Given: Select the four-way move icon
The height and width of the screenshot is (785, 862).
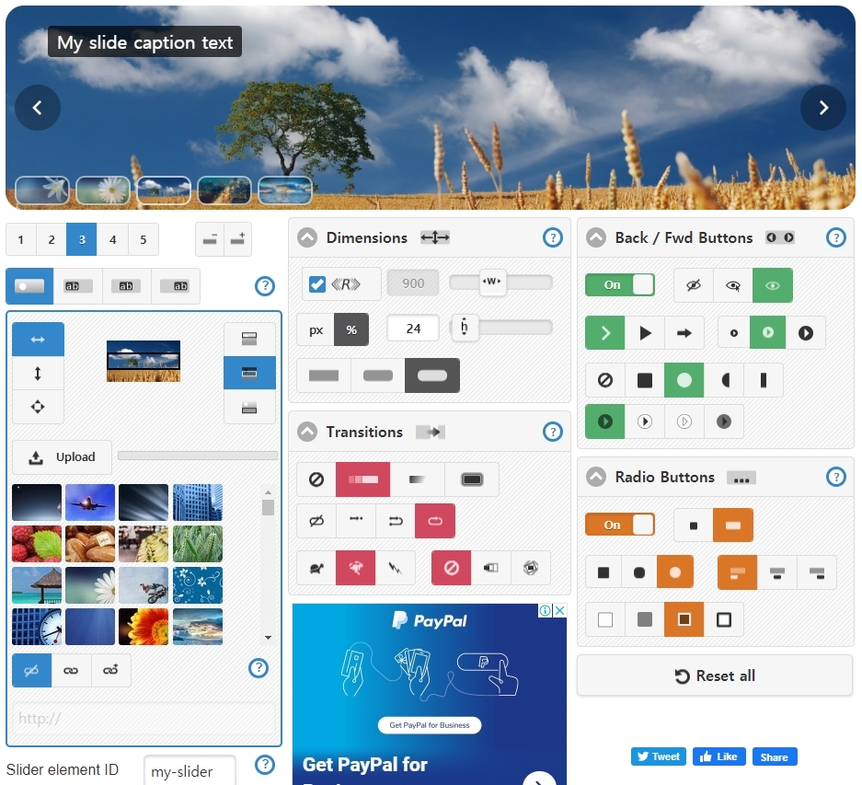Looking at the screenshot, I should pos(38,407).
